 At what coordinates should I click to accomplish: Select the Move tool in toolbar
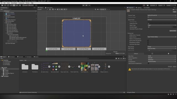click(x=5, y=5)
